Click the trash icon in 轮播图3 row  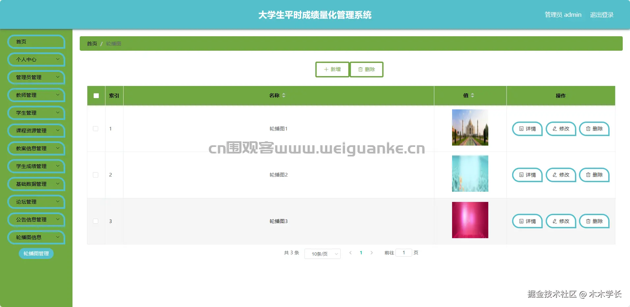pyautogui.click(x=588, y=221)
